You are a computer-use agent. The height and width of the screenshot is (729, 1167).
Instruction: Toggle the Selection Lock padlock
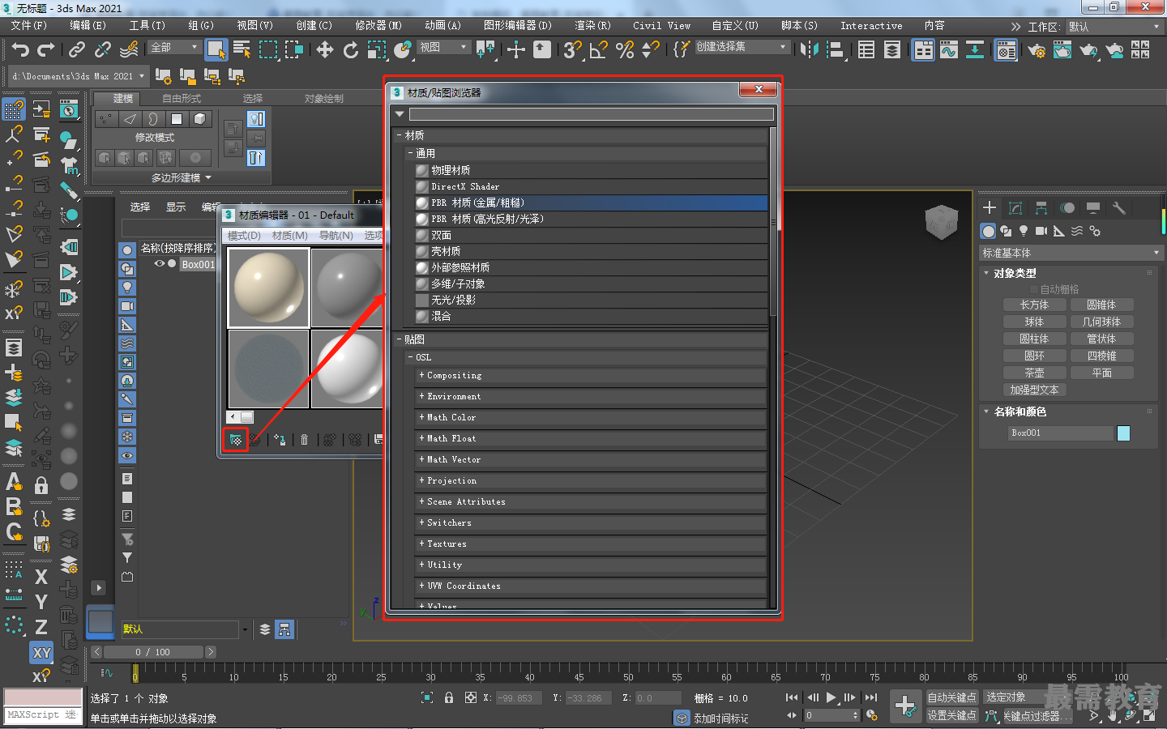pos(449,697)
